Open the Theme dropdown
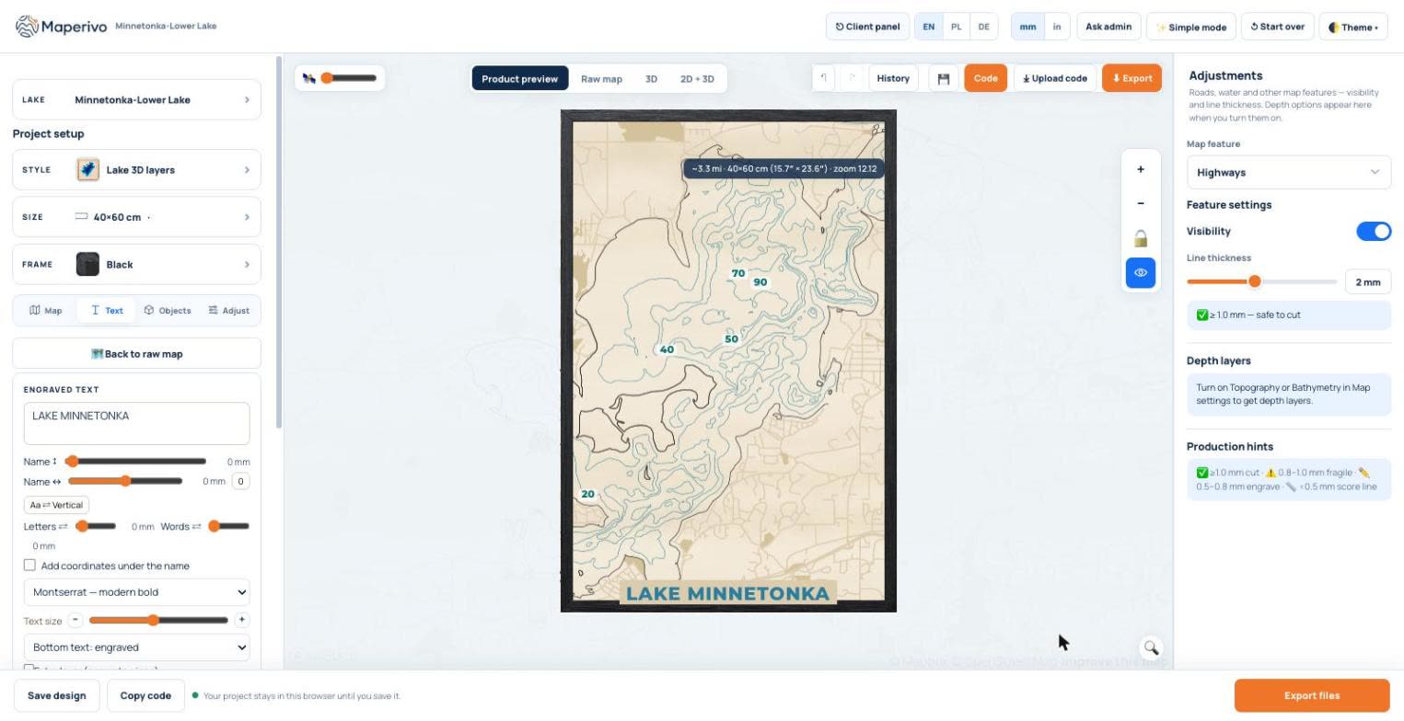The width and height of the screenshot is (1404, 721). 1353,27
